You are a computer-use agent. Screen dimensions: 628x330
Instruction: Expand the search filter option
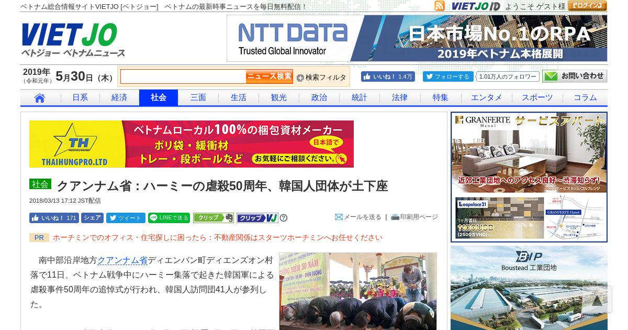pos(321,78)
